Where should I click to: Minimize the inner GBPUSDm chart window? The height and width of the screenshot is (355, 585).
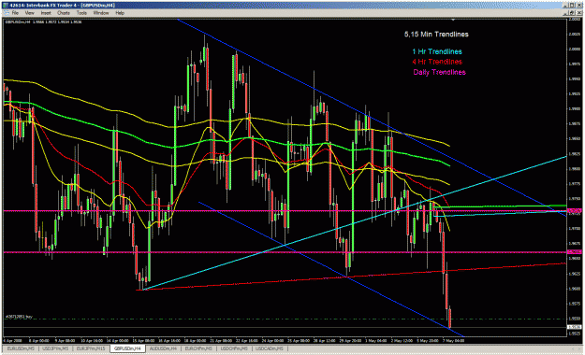[x=566, y=13]
